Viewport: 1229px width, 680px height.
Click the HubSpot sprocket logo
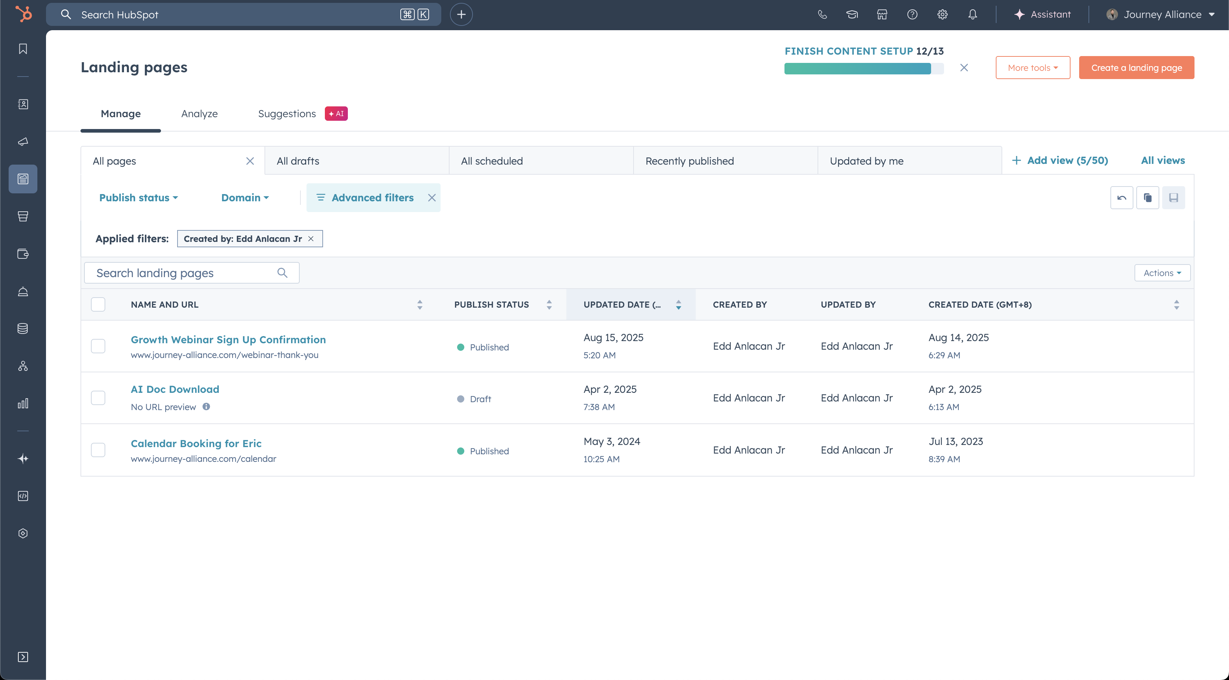click(23, 14)
